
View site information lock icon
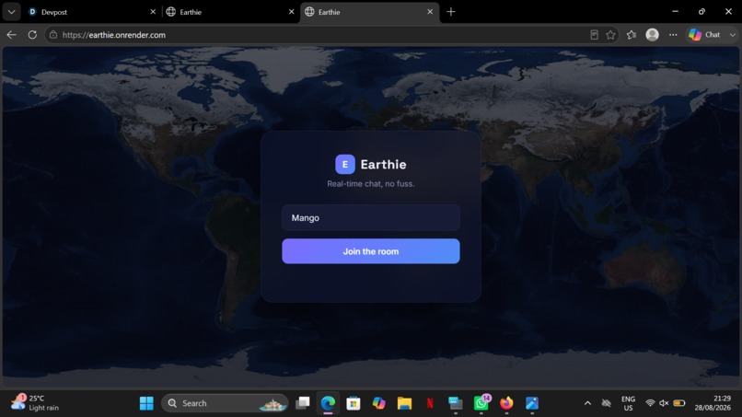tap(53, 35)
